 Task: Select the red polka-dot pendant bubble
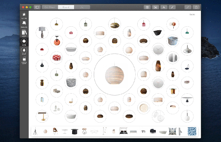pyautogui.click(x=57, y=41)
